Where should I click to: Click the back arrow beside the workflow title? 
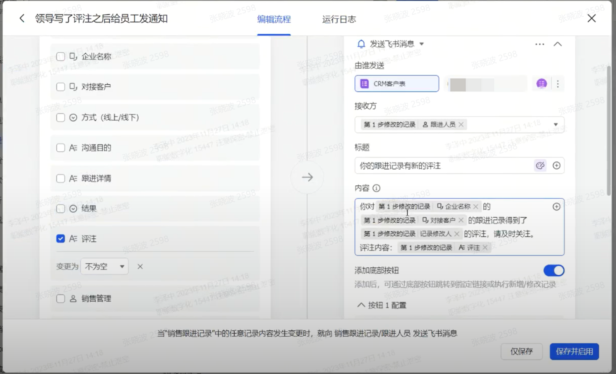(22, 18)
